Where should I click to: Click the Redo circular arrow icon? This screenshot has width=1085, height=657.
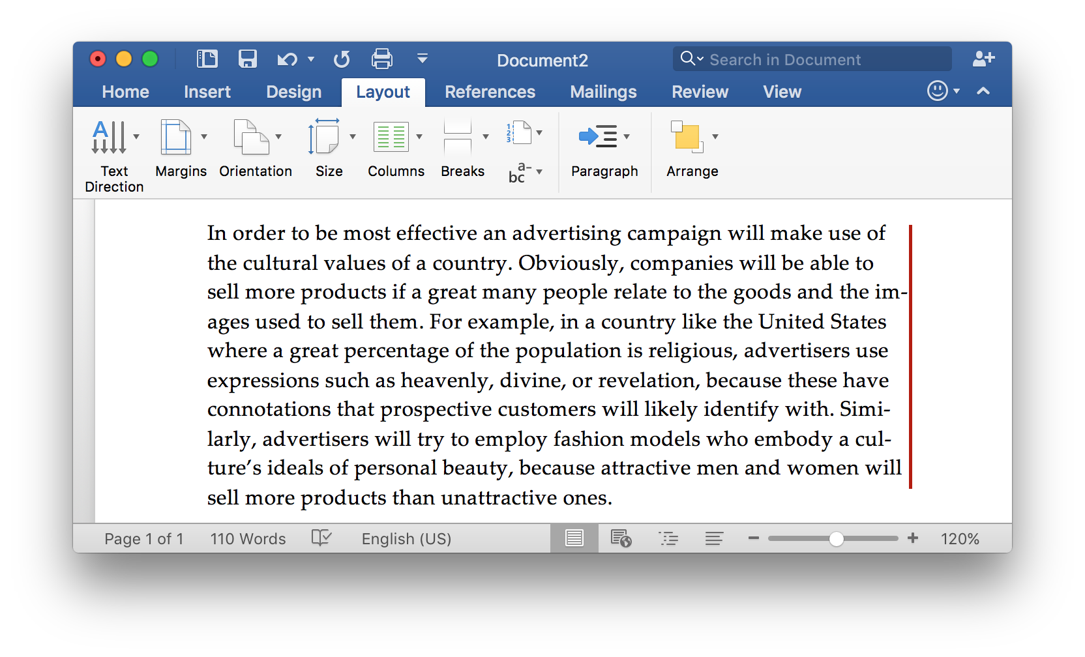pos(342,59)
